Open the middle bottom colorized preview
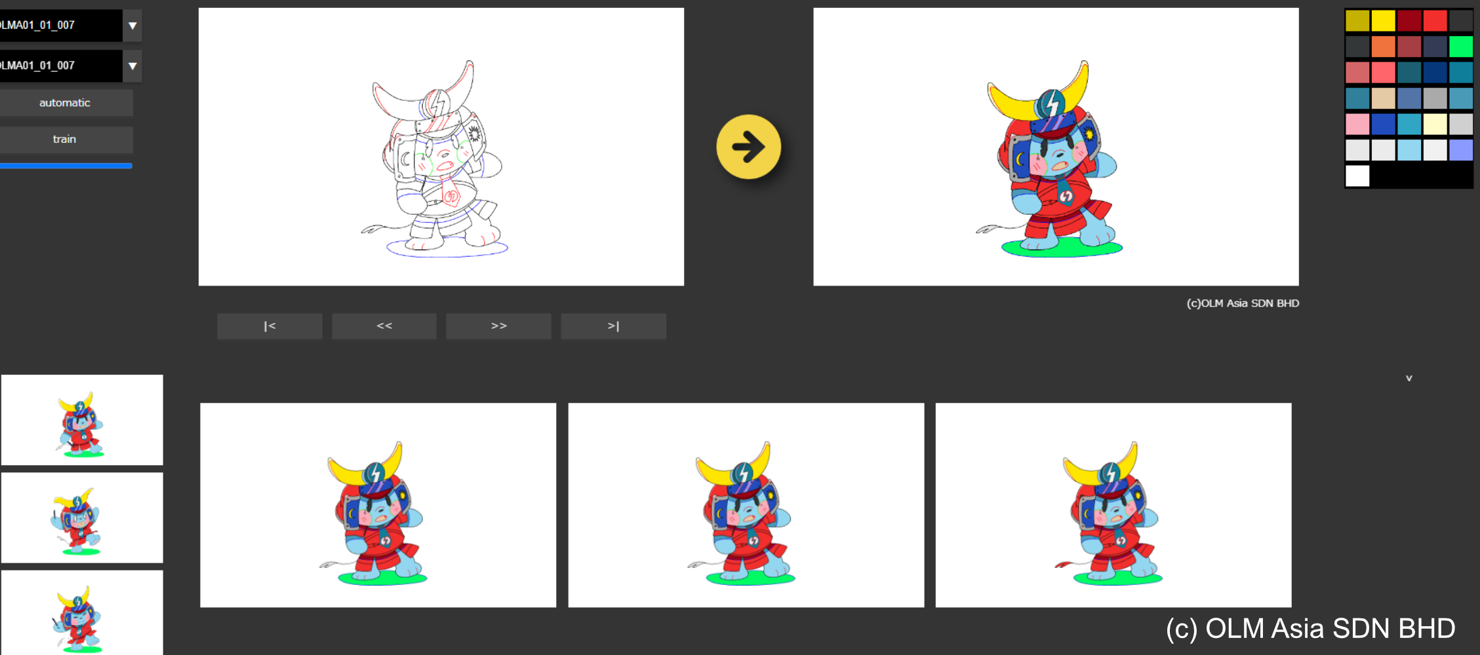Viewport: 1480px width, 655px height. point(746,505)
